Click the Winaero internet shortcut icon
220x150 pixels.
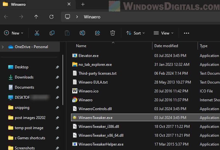pyautogui.click(x=74, y=100)
